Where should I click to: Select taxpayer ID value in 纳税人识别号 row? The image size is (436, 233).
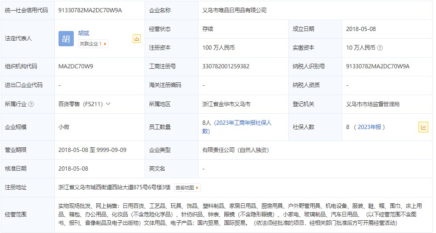pos(377,66)
